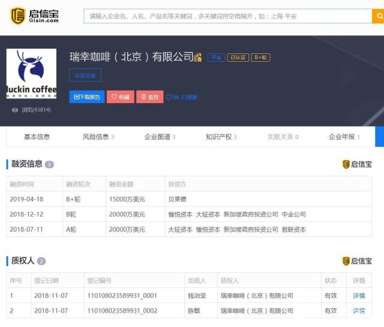This screenshot has width=384, height=327.
Task: Switch to the 知识产权 tab
Action: (221, 137)
